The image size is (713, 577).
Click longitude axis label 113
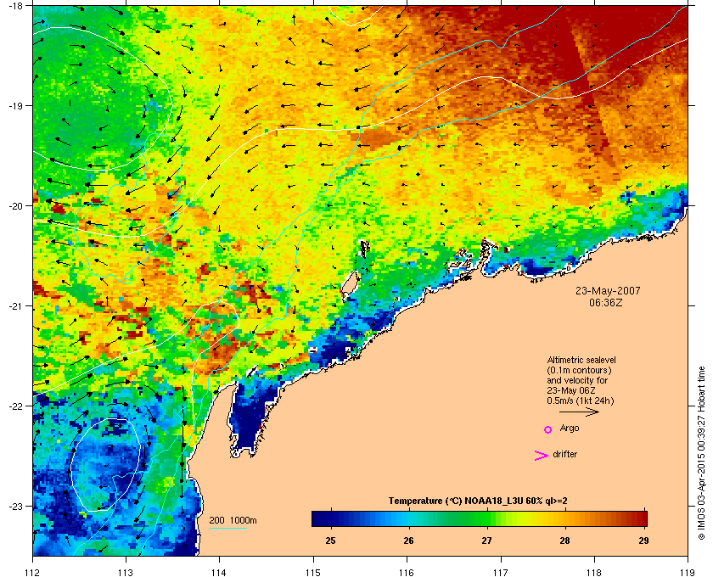126,572
